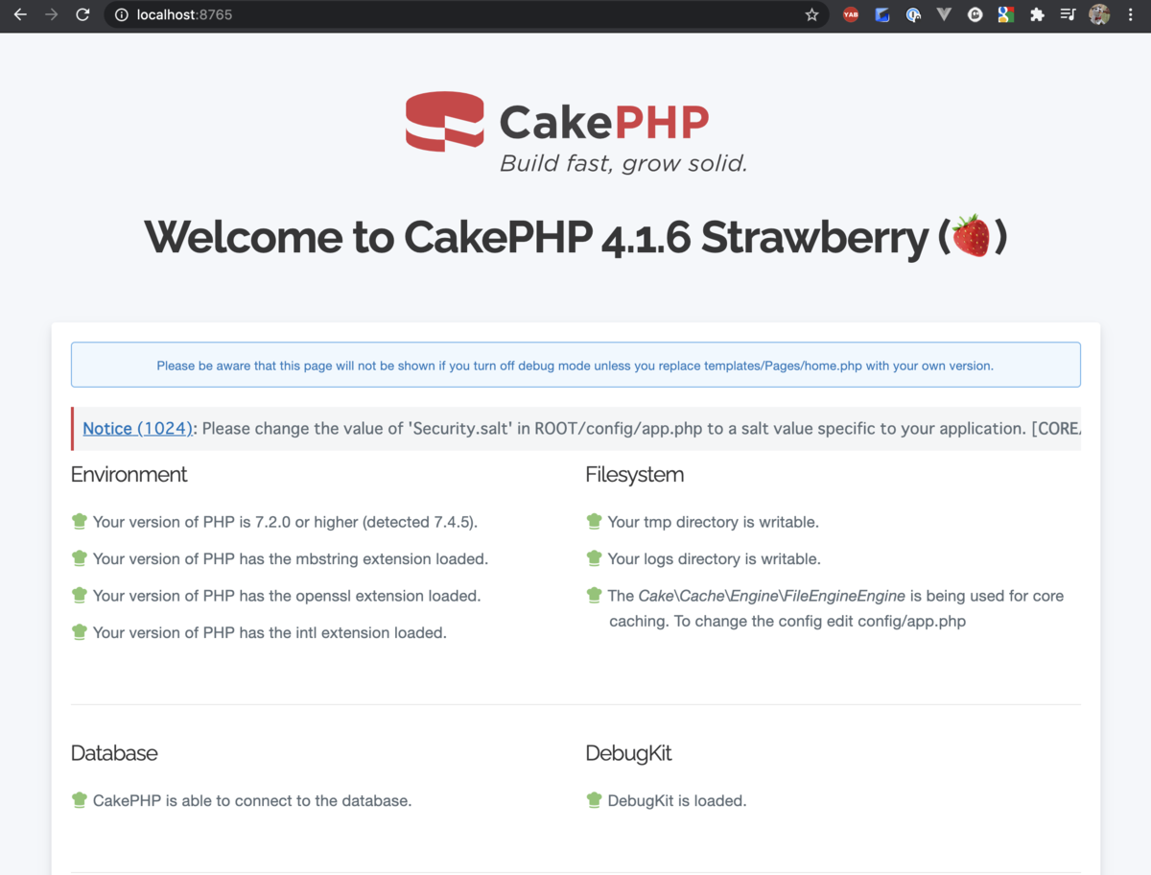Click 'Your logs directory is writable.' text
Image resolution: width=1151 pixels, height=875 pixels.
tap(715, 558)
